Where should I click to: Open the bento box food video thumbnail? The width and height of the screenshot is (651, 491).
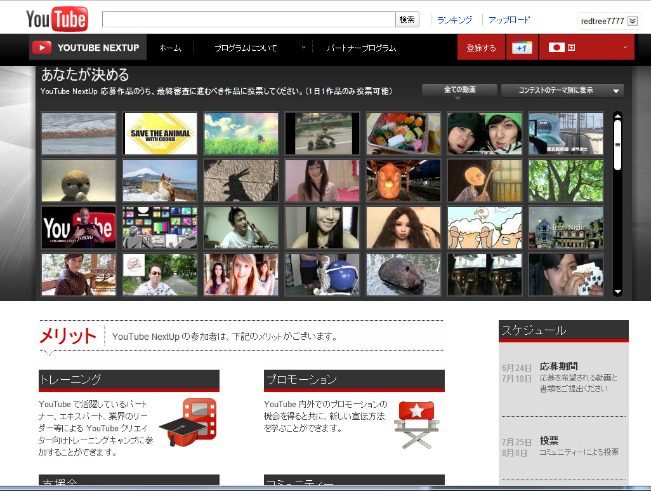(x=403, y=133)
